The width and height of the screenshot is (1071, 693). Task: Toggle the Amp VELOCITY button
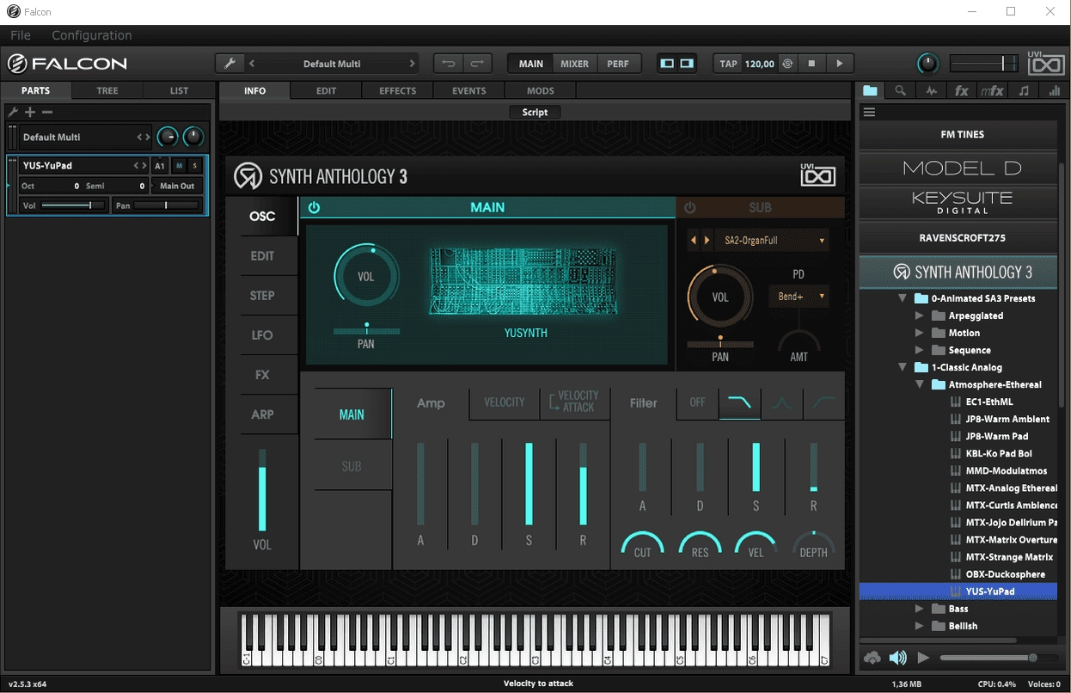tap(505, 402)
